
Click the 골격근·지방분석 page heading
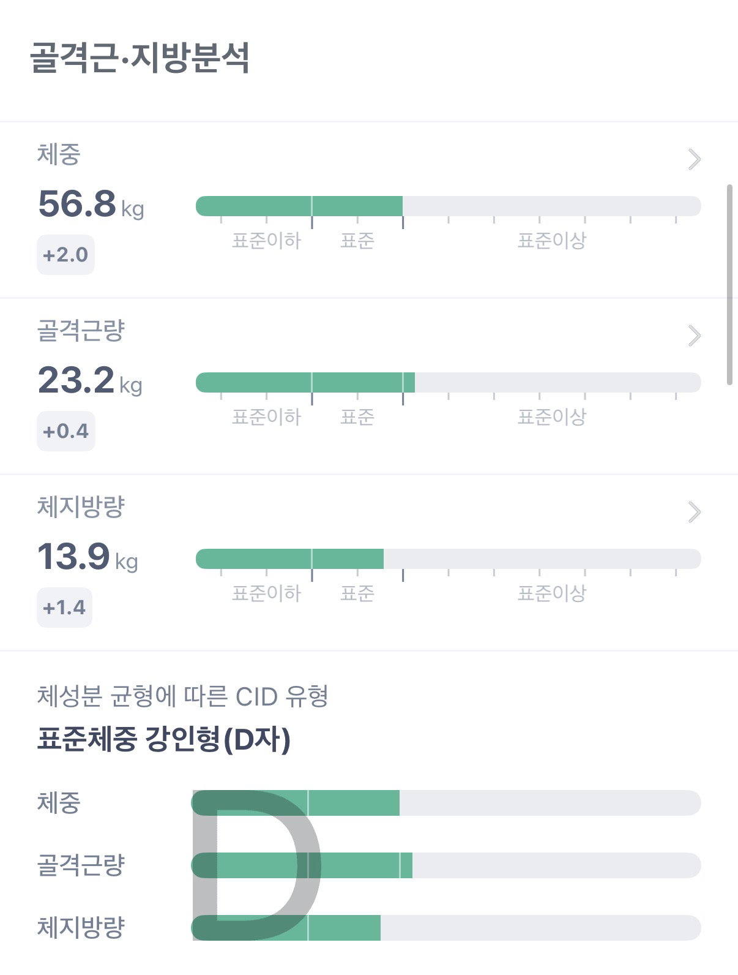click(x=140, y=58)
